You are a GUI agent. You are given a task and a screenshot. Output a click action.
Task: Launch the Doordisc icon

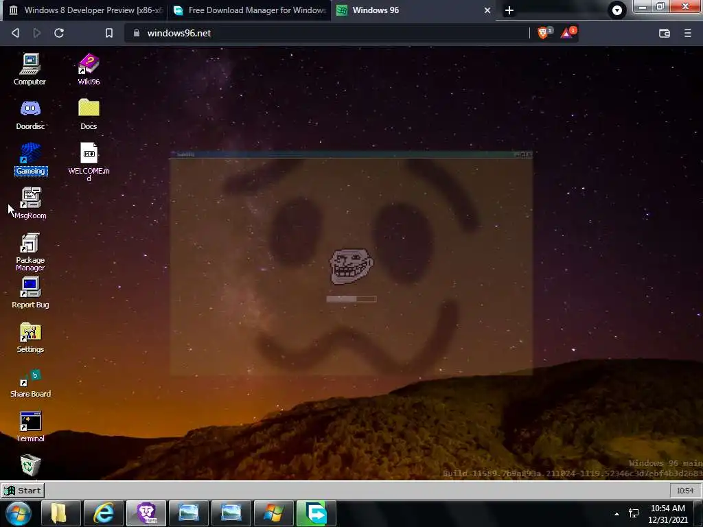(30, 115)
